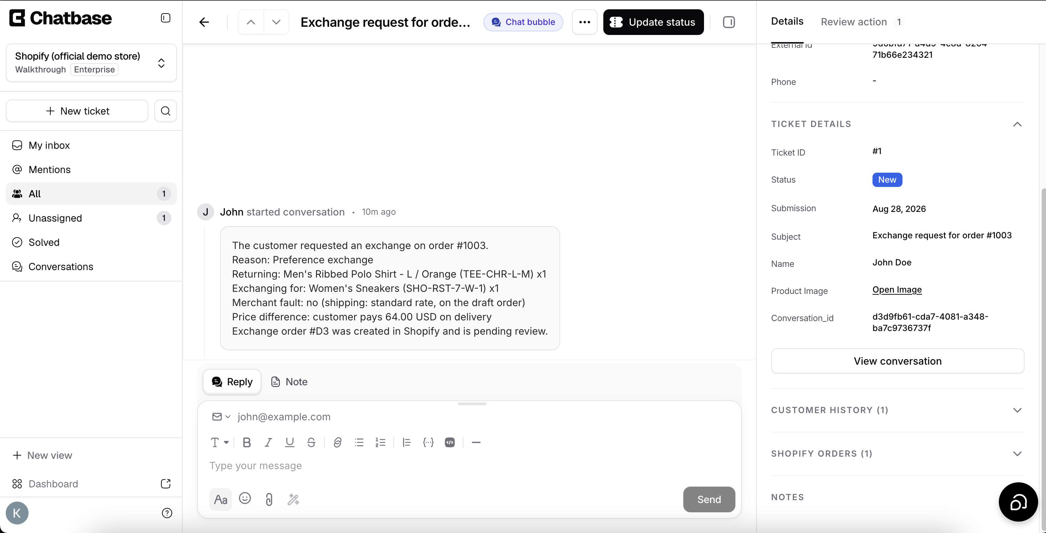The width and height of the screenshot is (1046, 533).
Task: Open the help question mark icon
Action: [x=167, y=513]
